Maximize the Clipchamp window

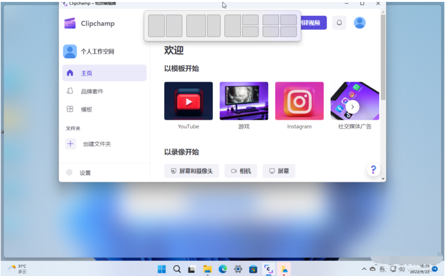362,3
